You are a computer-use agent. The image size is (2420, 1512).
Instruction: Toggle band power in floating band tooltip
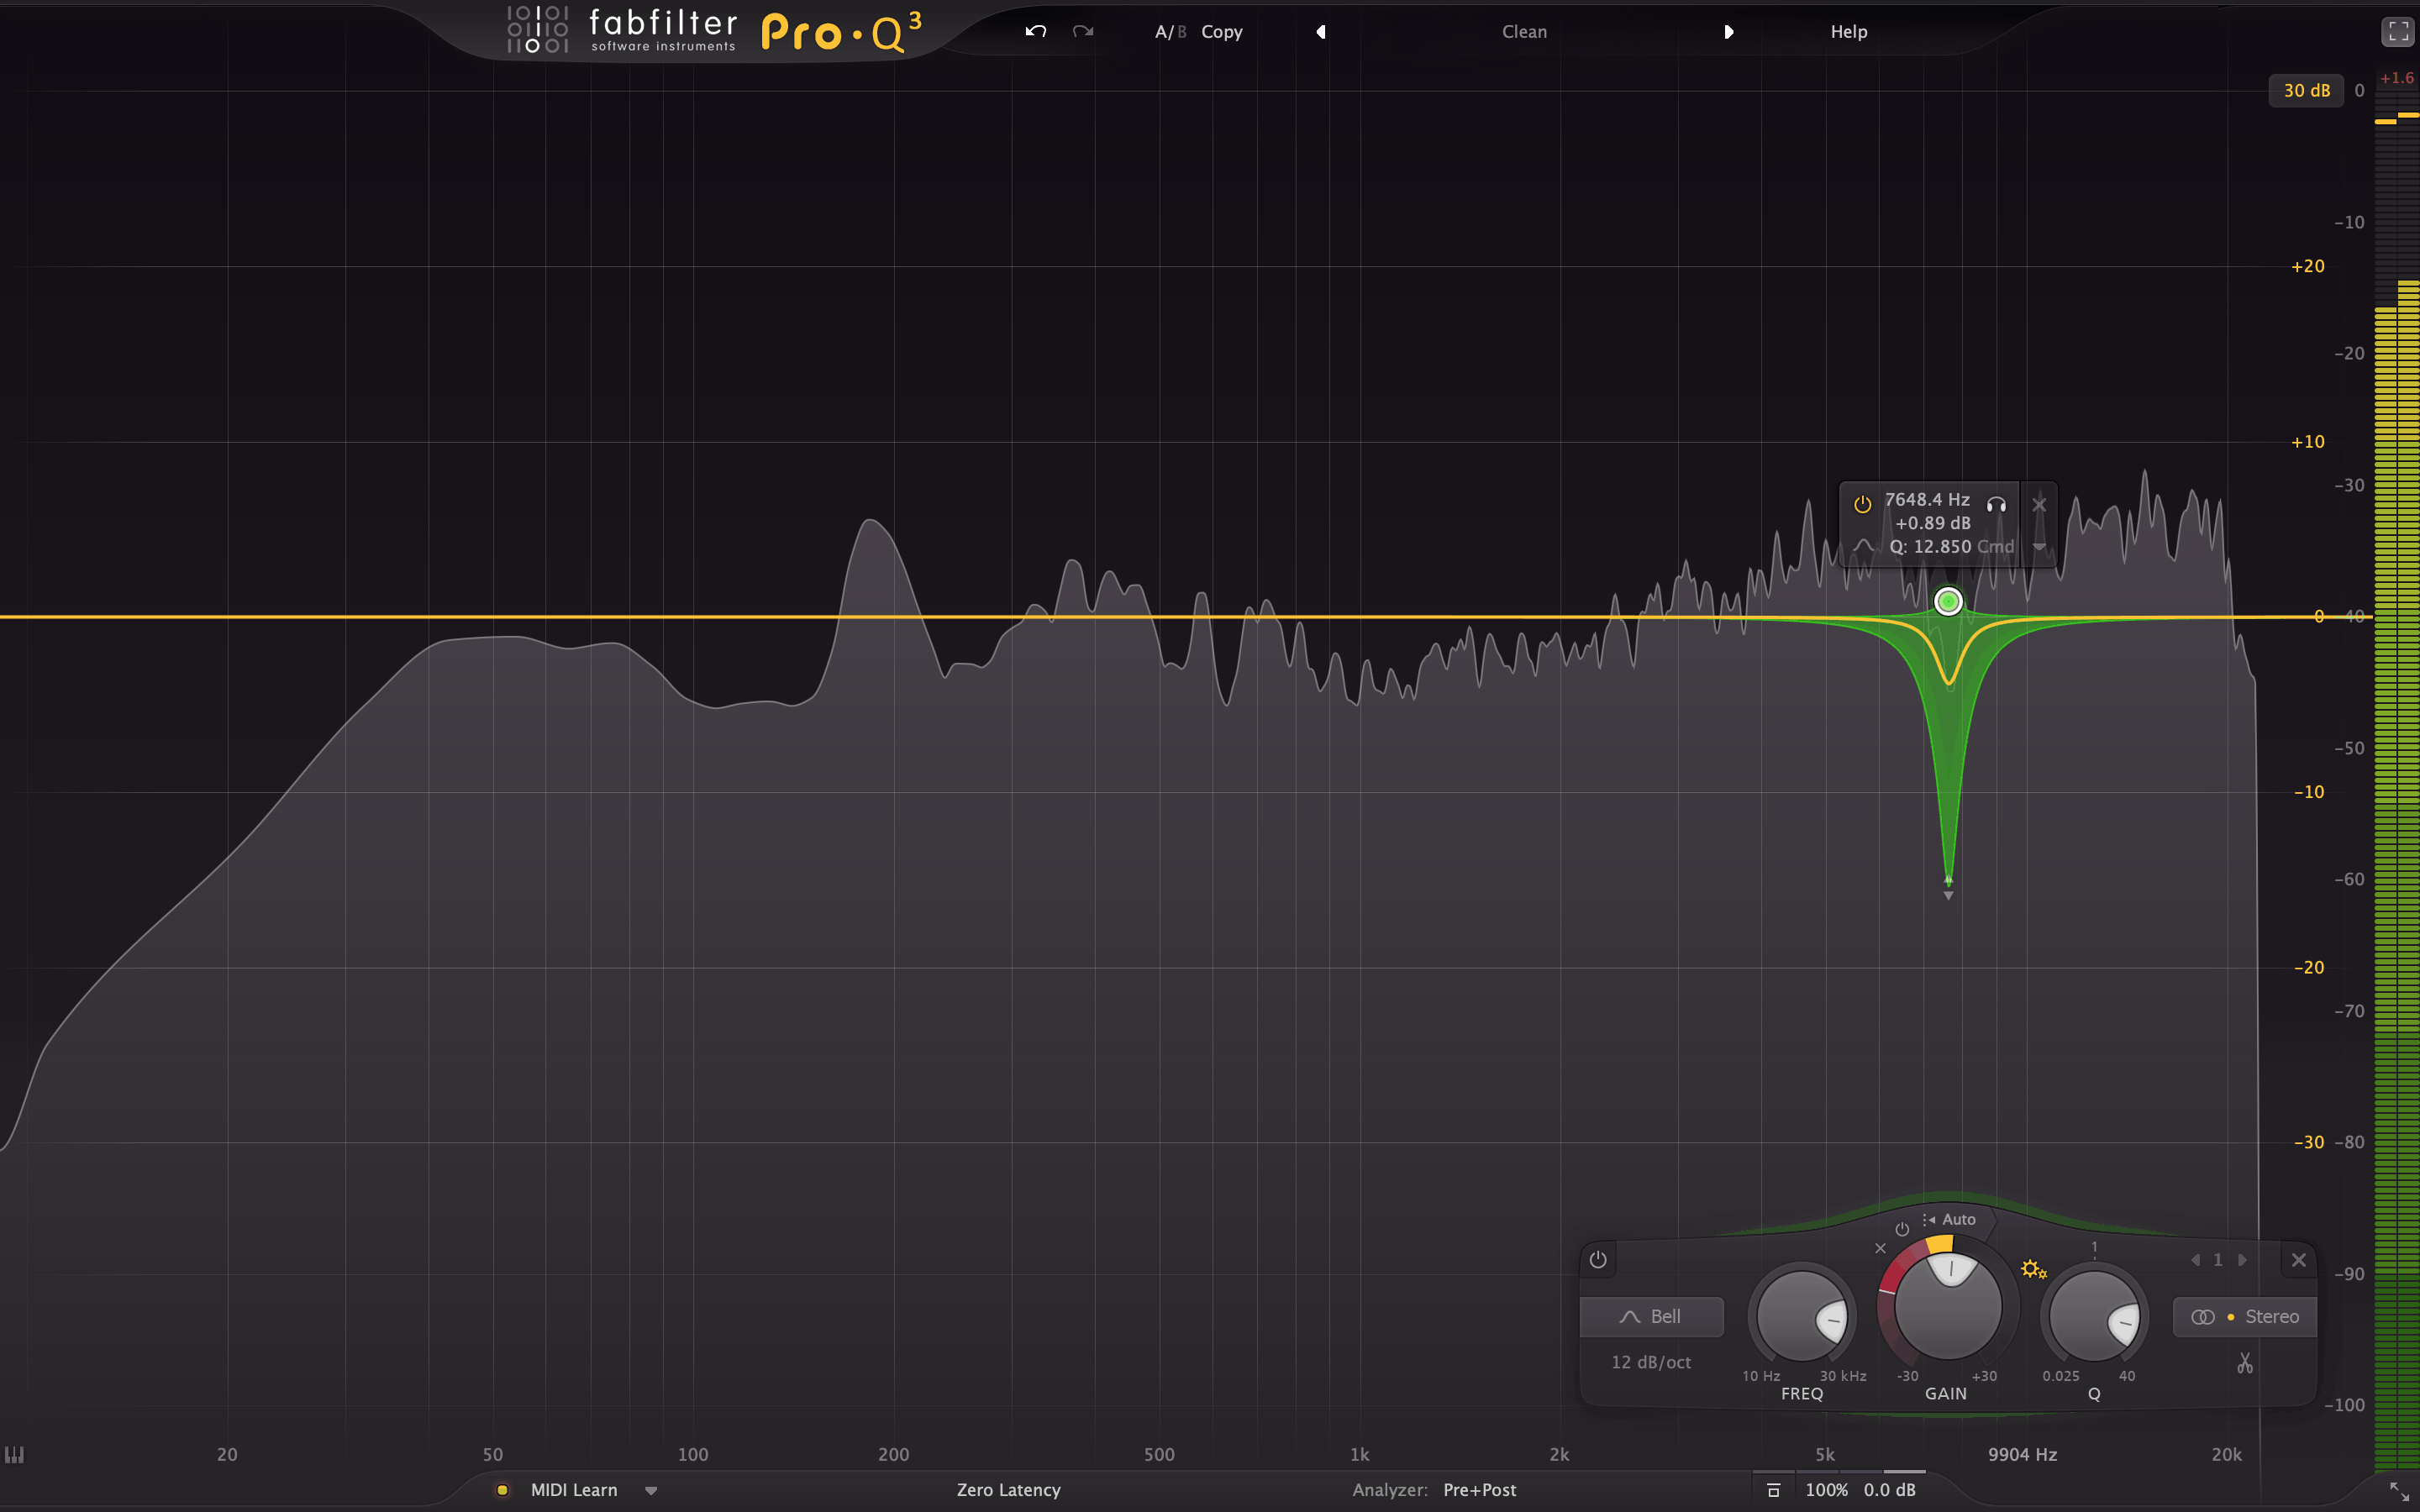pyautogui.click(x=1862, y=504)
